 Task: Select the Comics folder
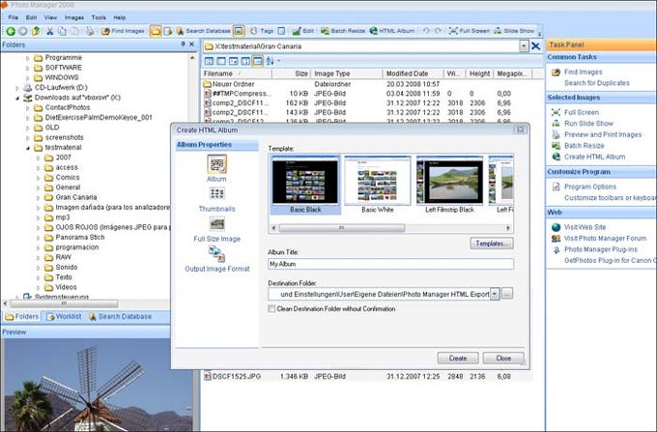point(68,177)
